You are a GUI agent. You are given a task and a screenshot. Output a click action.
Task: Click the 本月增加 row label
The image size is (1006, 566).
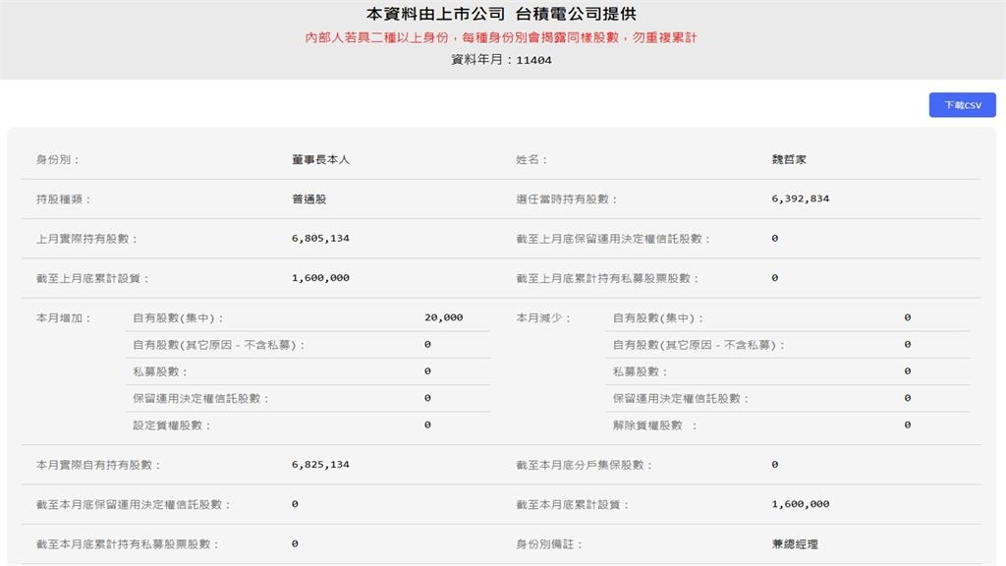coord(62,317)
